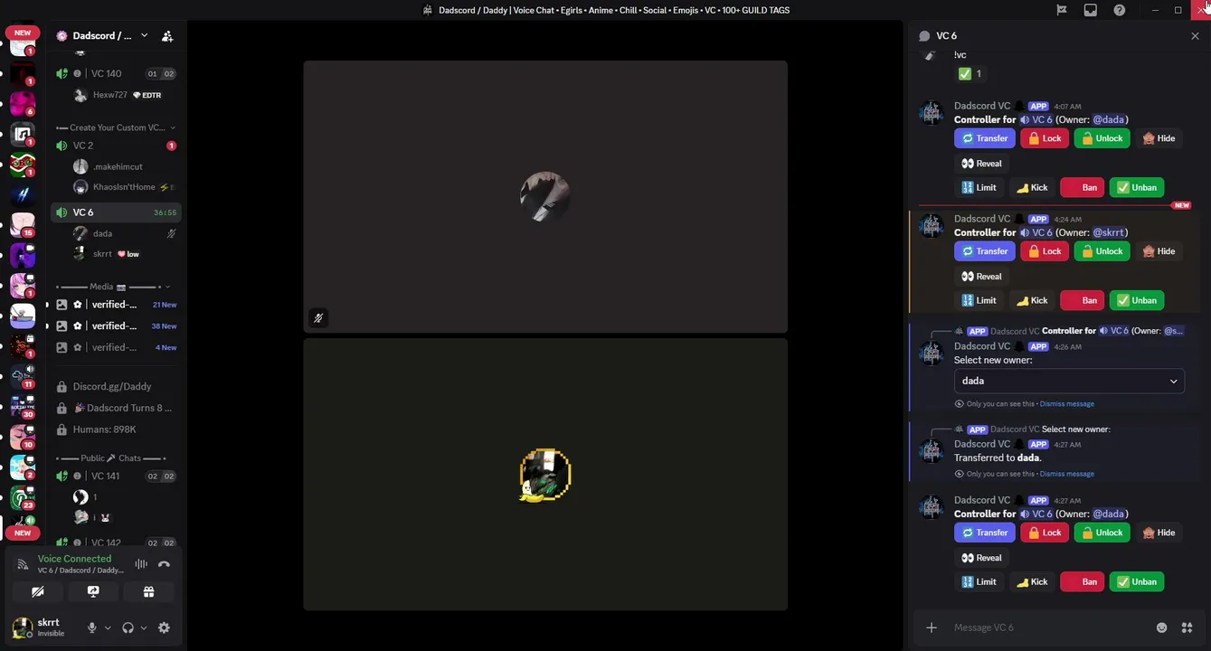The height and width of the screenshot is (651, 1211).
Task: Open verified channel with 4 New
Action: [116, 347]
